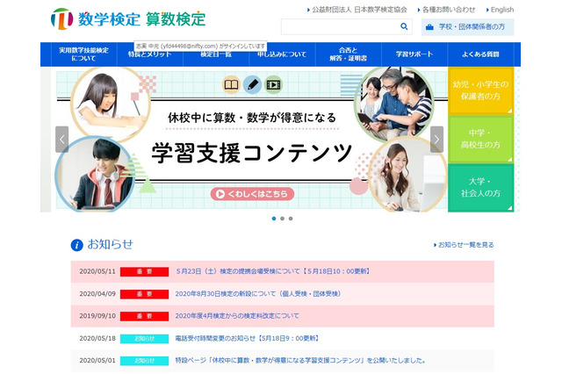Open 申し込みについて menu item
Screen dimensions: 562x374
(282, 54)
